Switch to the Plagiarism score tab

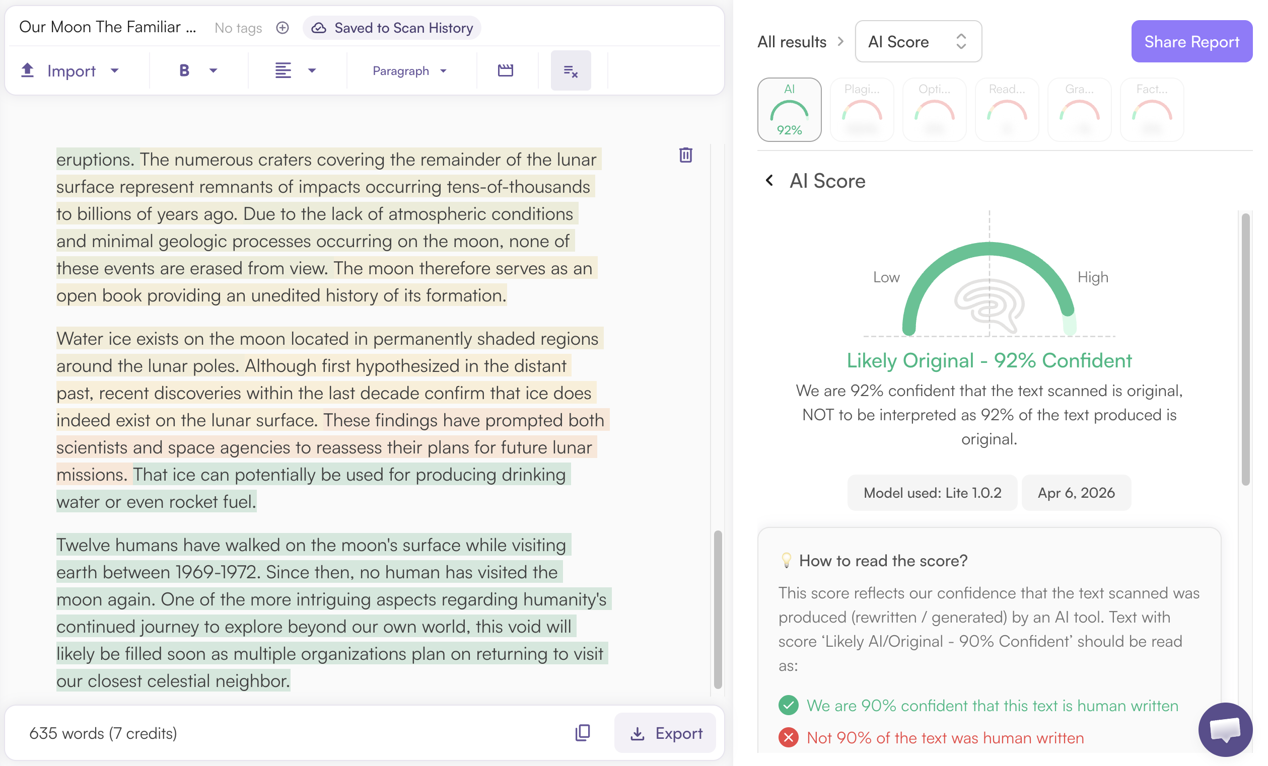coord(862,110)
